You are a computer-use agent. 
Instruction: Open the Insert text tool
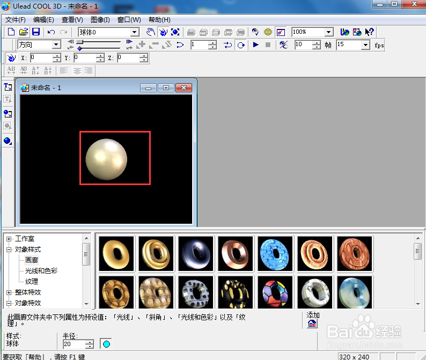8,87
